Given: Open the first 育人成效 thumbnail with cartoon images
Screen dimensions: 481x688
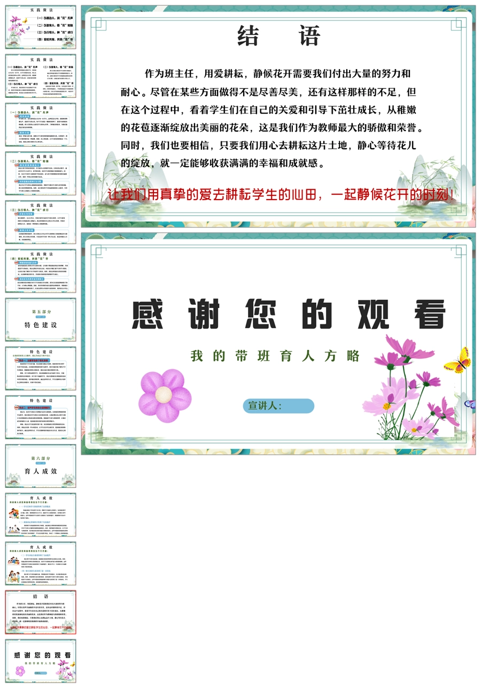Looking at the screenshot, I should point(41,515).
